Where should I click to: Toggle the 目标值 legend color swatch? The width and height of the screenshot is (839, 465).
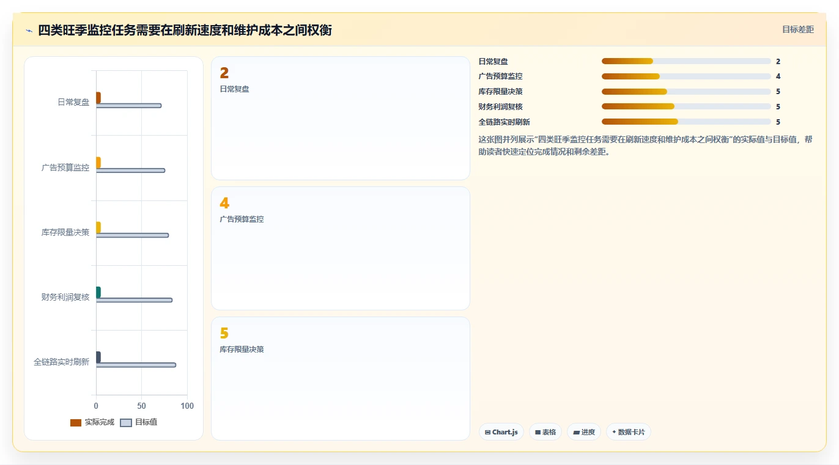click(x=126, y=422)
